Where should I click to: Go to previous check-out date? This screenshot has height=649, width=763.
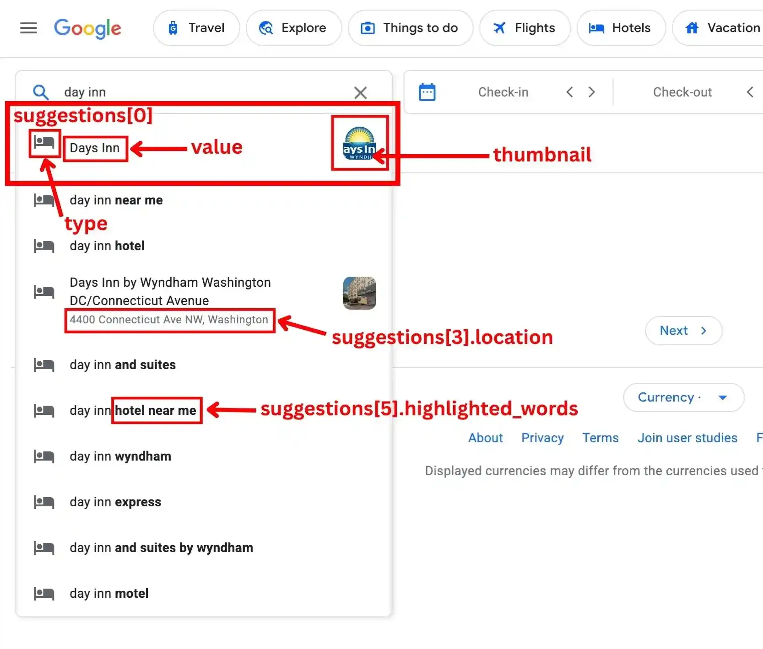(750, 92)
